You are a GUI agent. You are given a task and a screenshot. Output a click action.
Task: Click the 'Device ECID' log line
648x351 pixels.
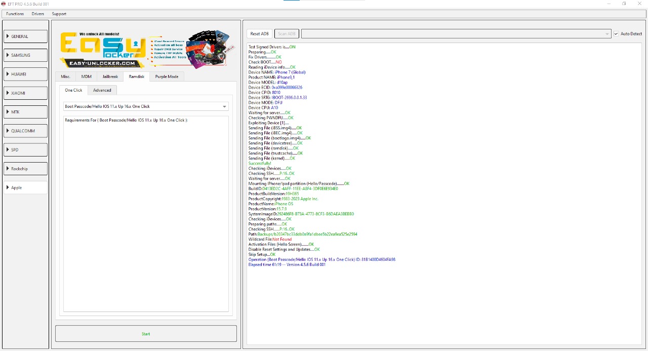275,88
